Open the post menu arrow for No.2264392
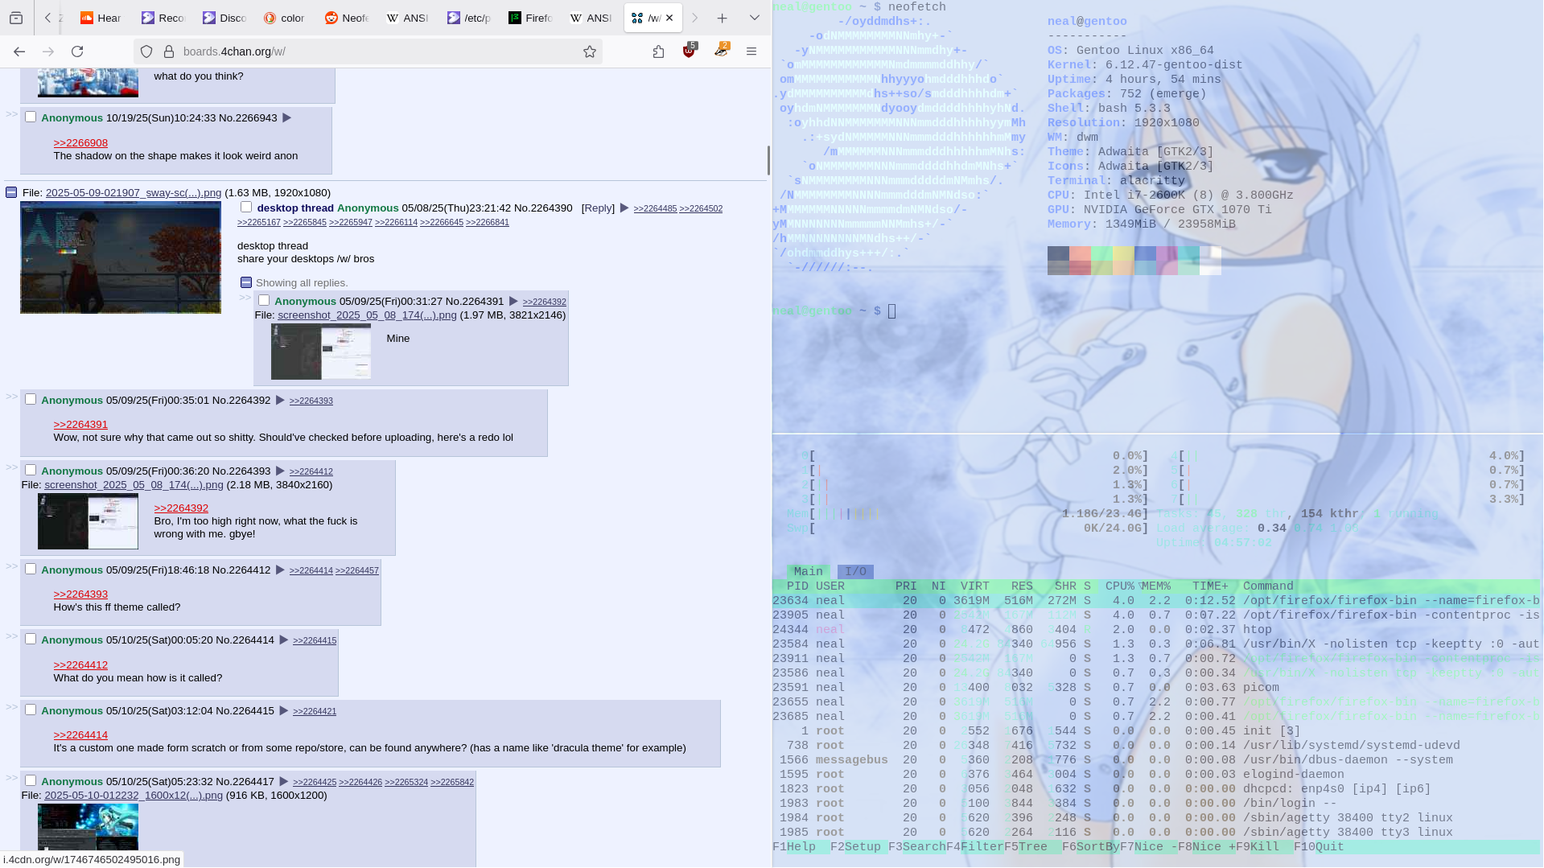The image size is (1544, 868). click(280, 401)
